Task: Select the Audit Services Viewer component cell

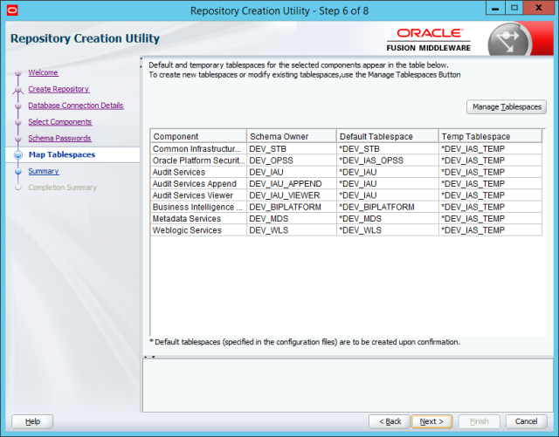Action: 198,195
